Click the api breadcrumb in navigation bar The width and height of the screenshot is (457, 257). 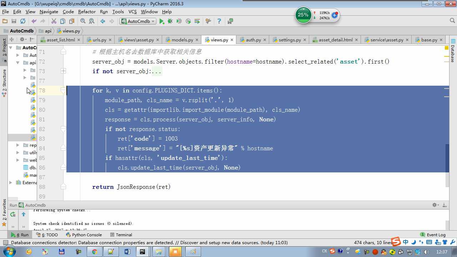click(45, 31)
